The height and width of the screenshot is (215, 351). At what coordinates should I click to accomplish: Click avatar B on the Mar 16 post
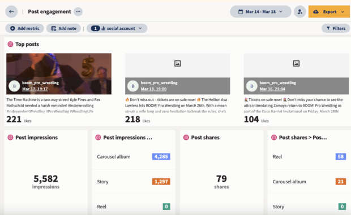point(251,86)
